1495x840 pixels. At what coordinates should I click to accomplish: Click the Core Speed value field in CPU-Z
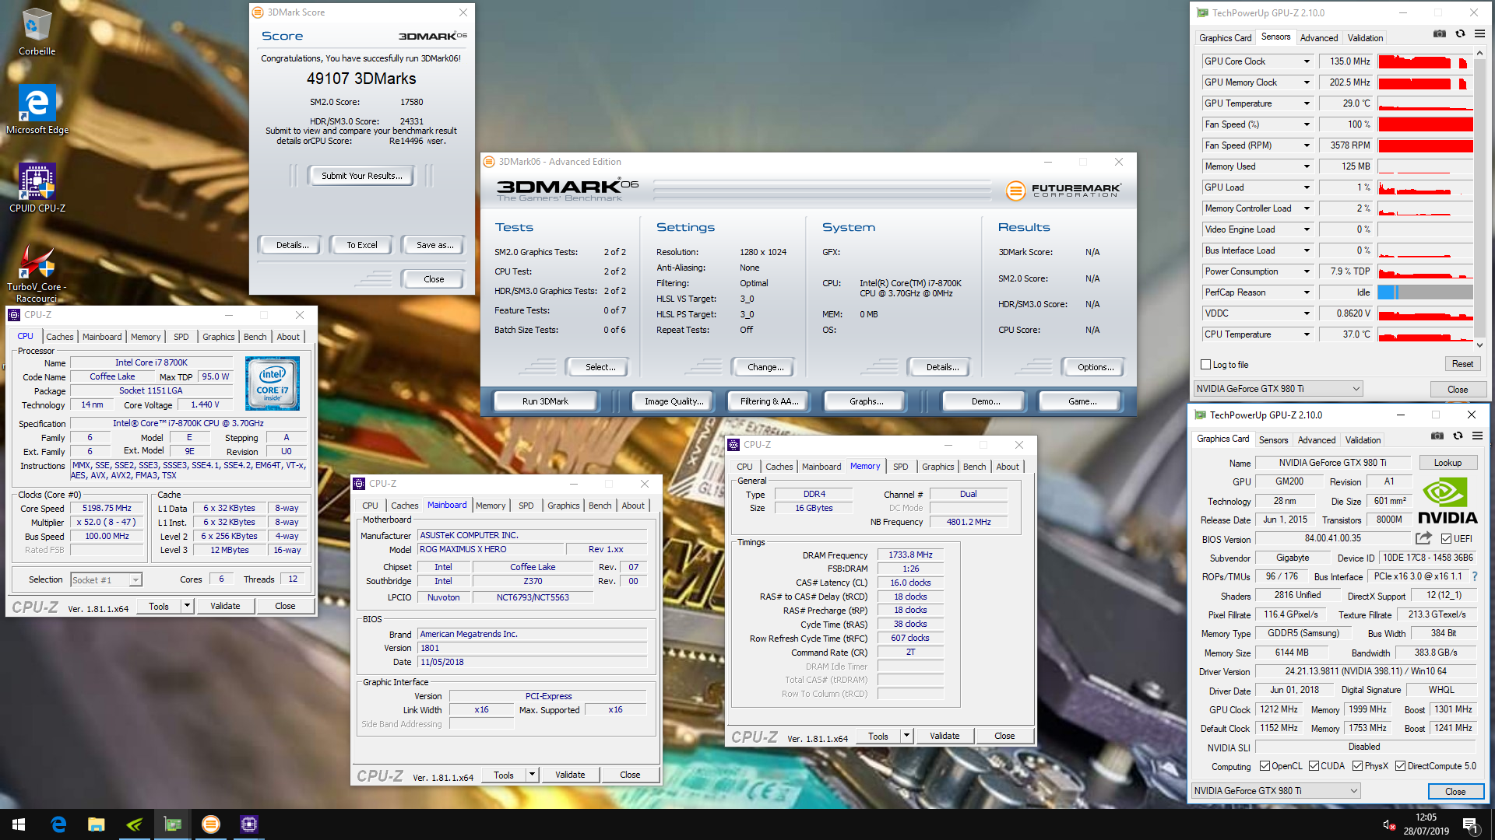tap(107, 509)
